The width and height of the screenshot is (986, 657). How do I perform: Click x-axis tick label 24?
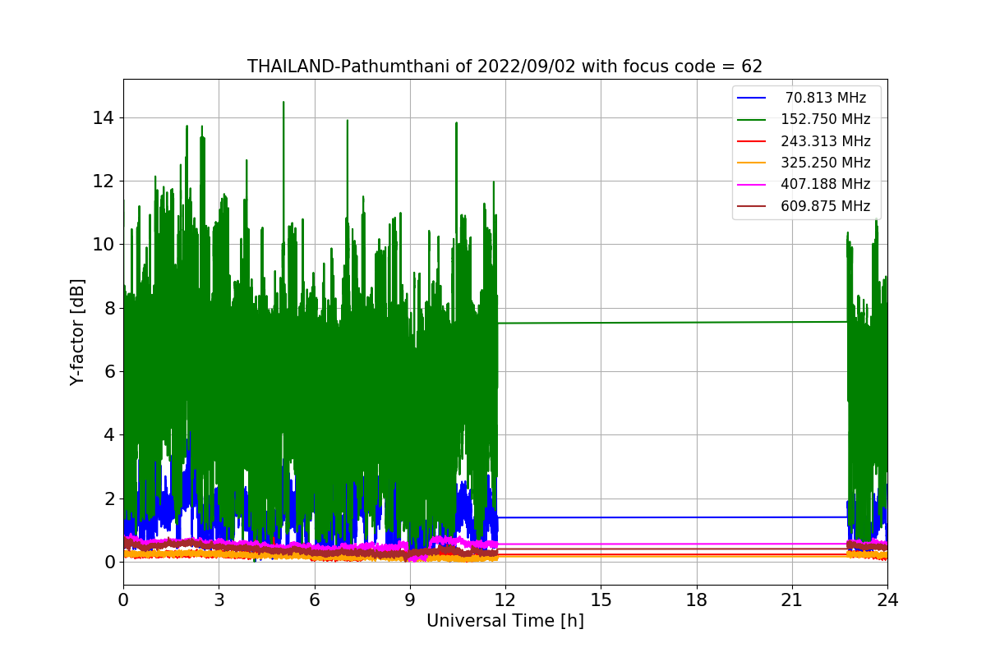(x=887, y=600)
